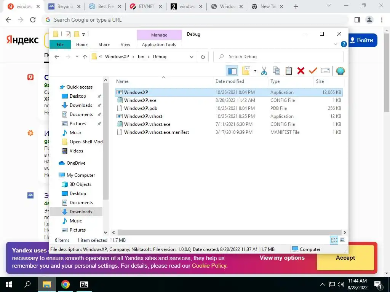The image size is (390, 292).
Task: Open Downloads under My Computer
Action: coord(76,212)
